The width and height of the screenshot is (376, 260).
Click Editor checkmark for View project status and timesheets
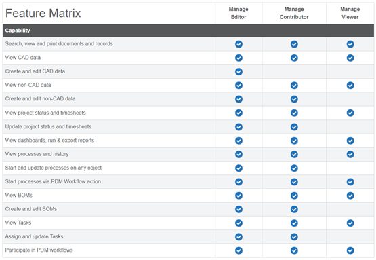[238, 113]
